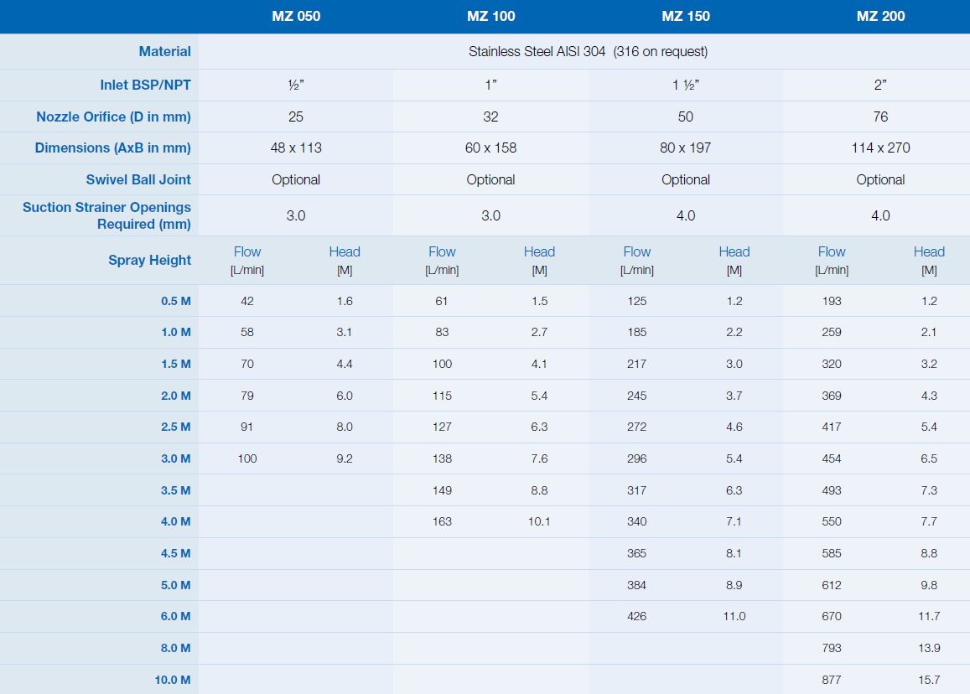The height and width of the screenshot is (694, 970).
Task: Select the 114 x 270 dimensions cell
Action: pyautogui.click(x=880, y=148)
